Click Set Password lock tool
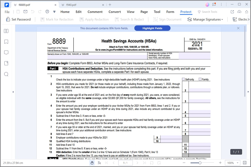This screenshot has width=251, height=167. point(18,19)
